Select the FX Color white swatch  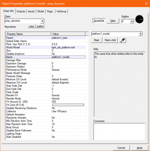[x=68, y=105]
